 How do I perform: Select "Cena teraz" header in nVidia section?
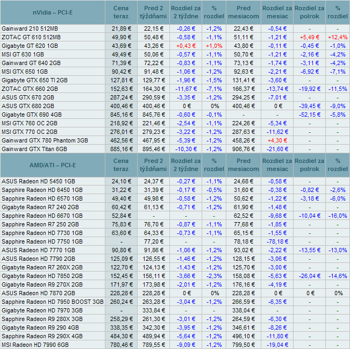[121, 12]
